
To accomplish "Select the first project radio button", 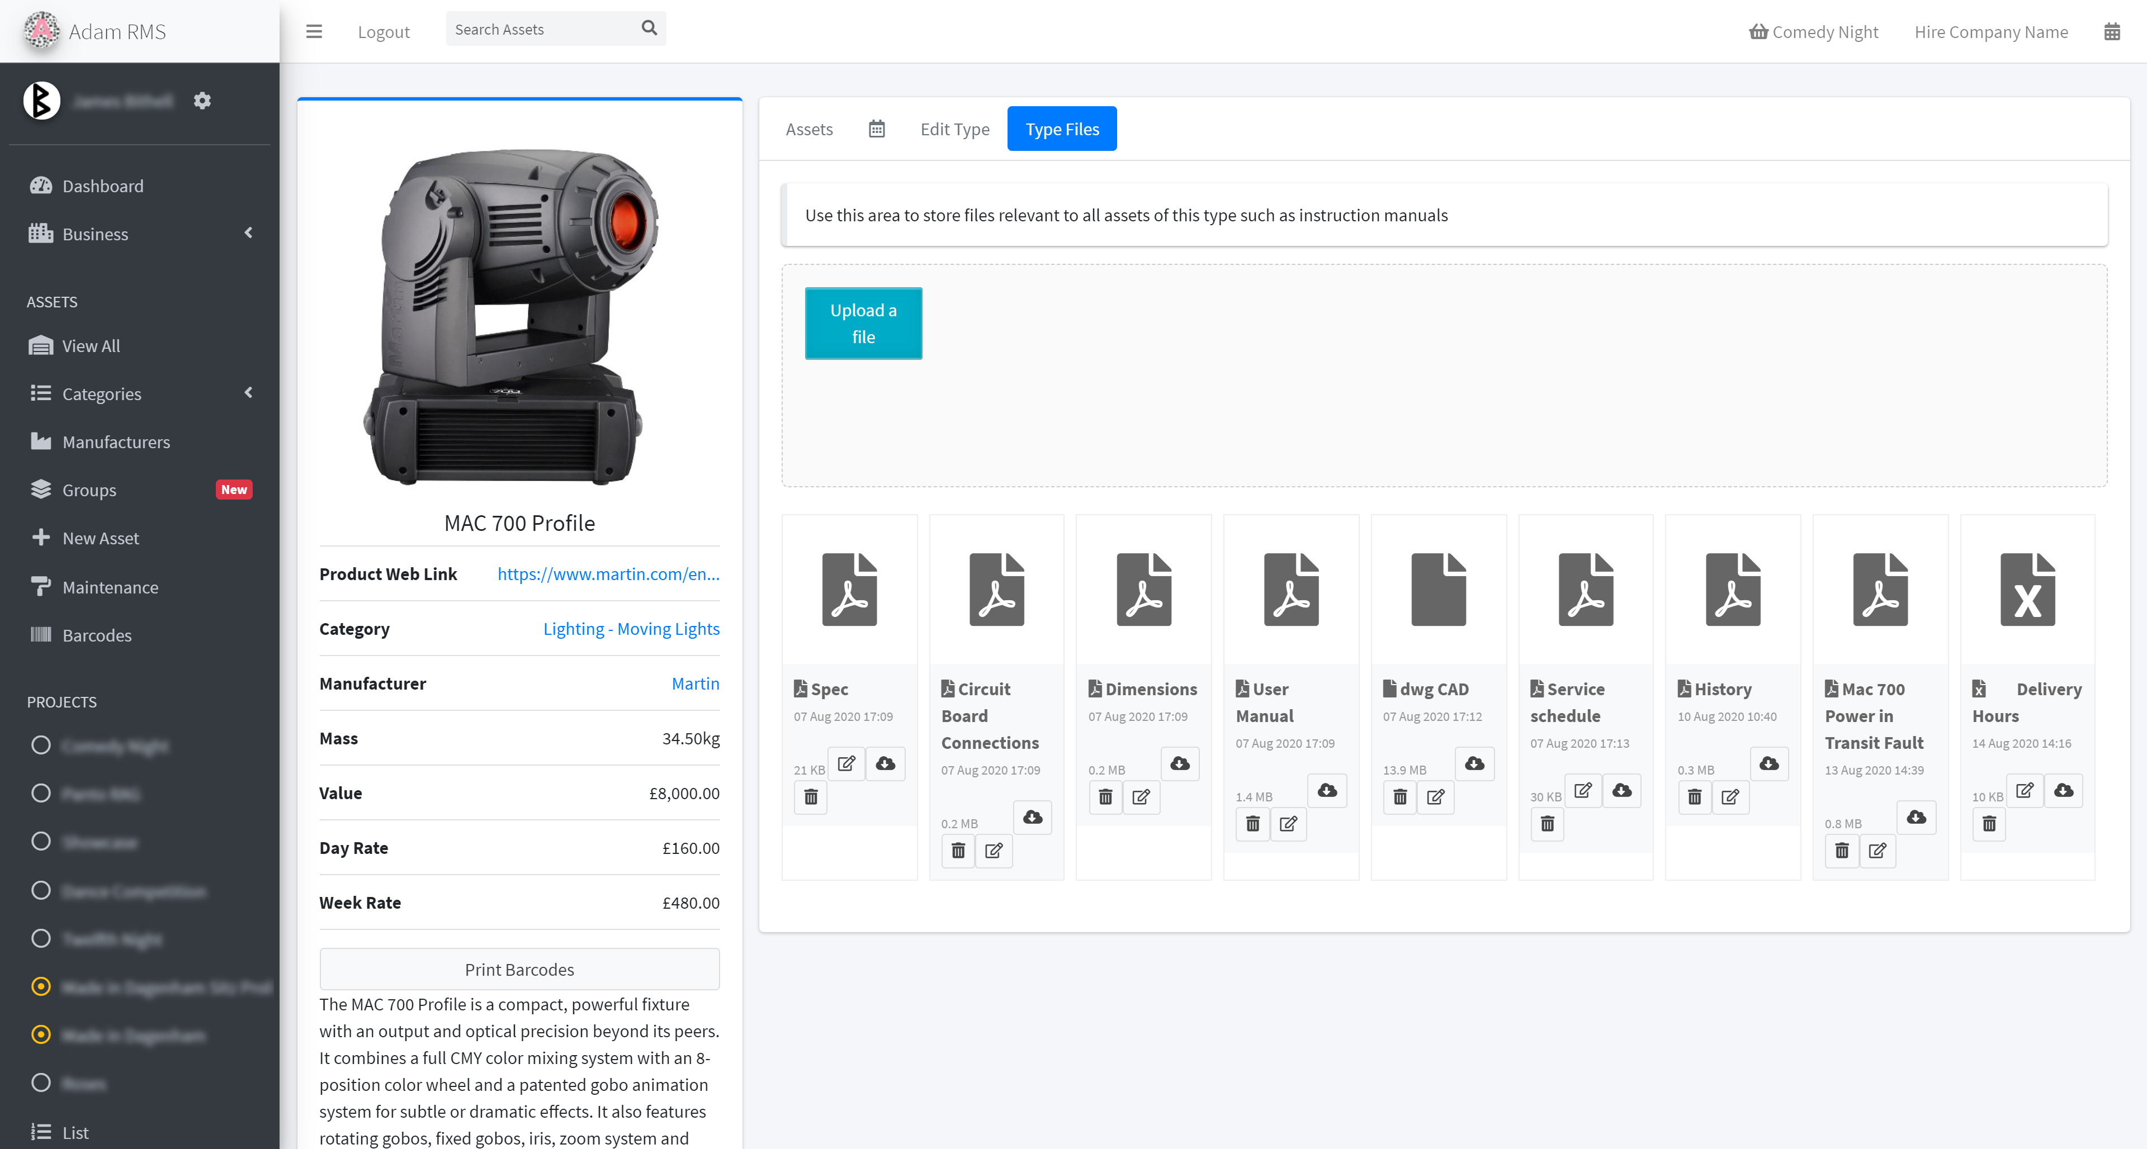I will pyautogui.click(x=41, y=745).
